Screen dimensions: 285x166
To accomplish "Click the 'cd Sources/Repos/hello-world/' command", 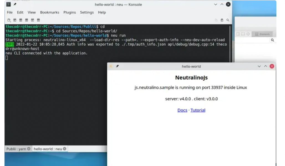I will tap(86, 31).
